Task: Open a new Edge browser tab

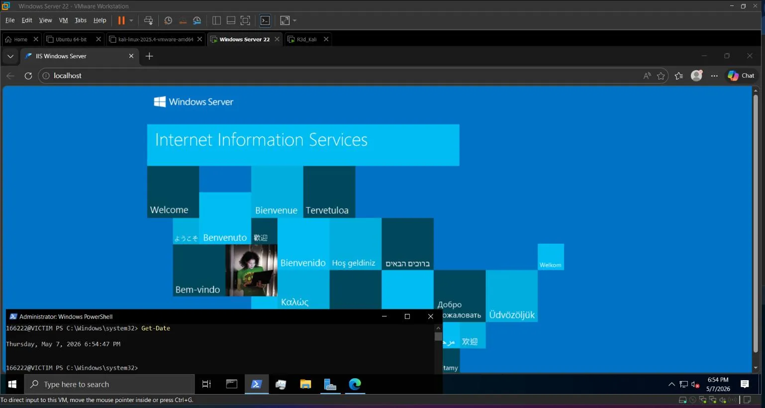Action: click(149, 56)
